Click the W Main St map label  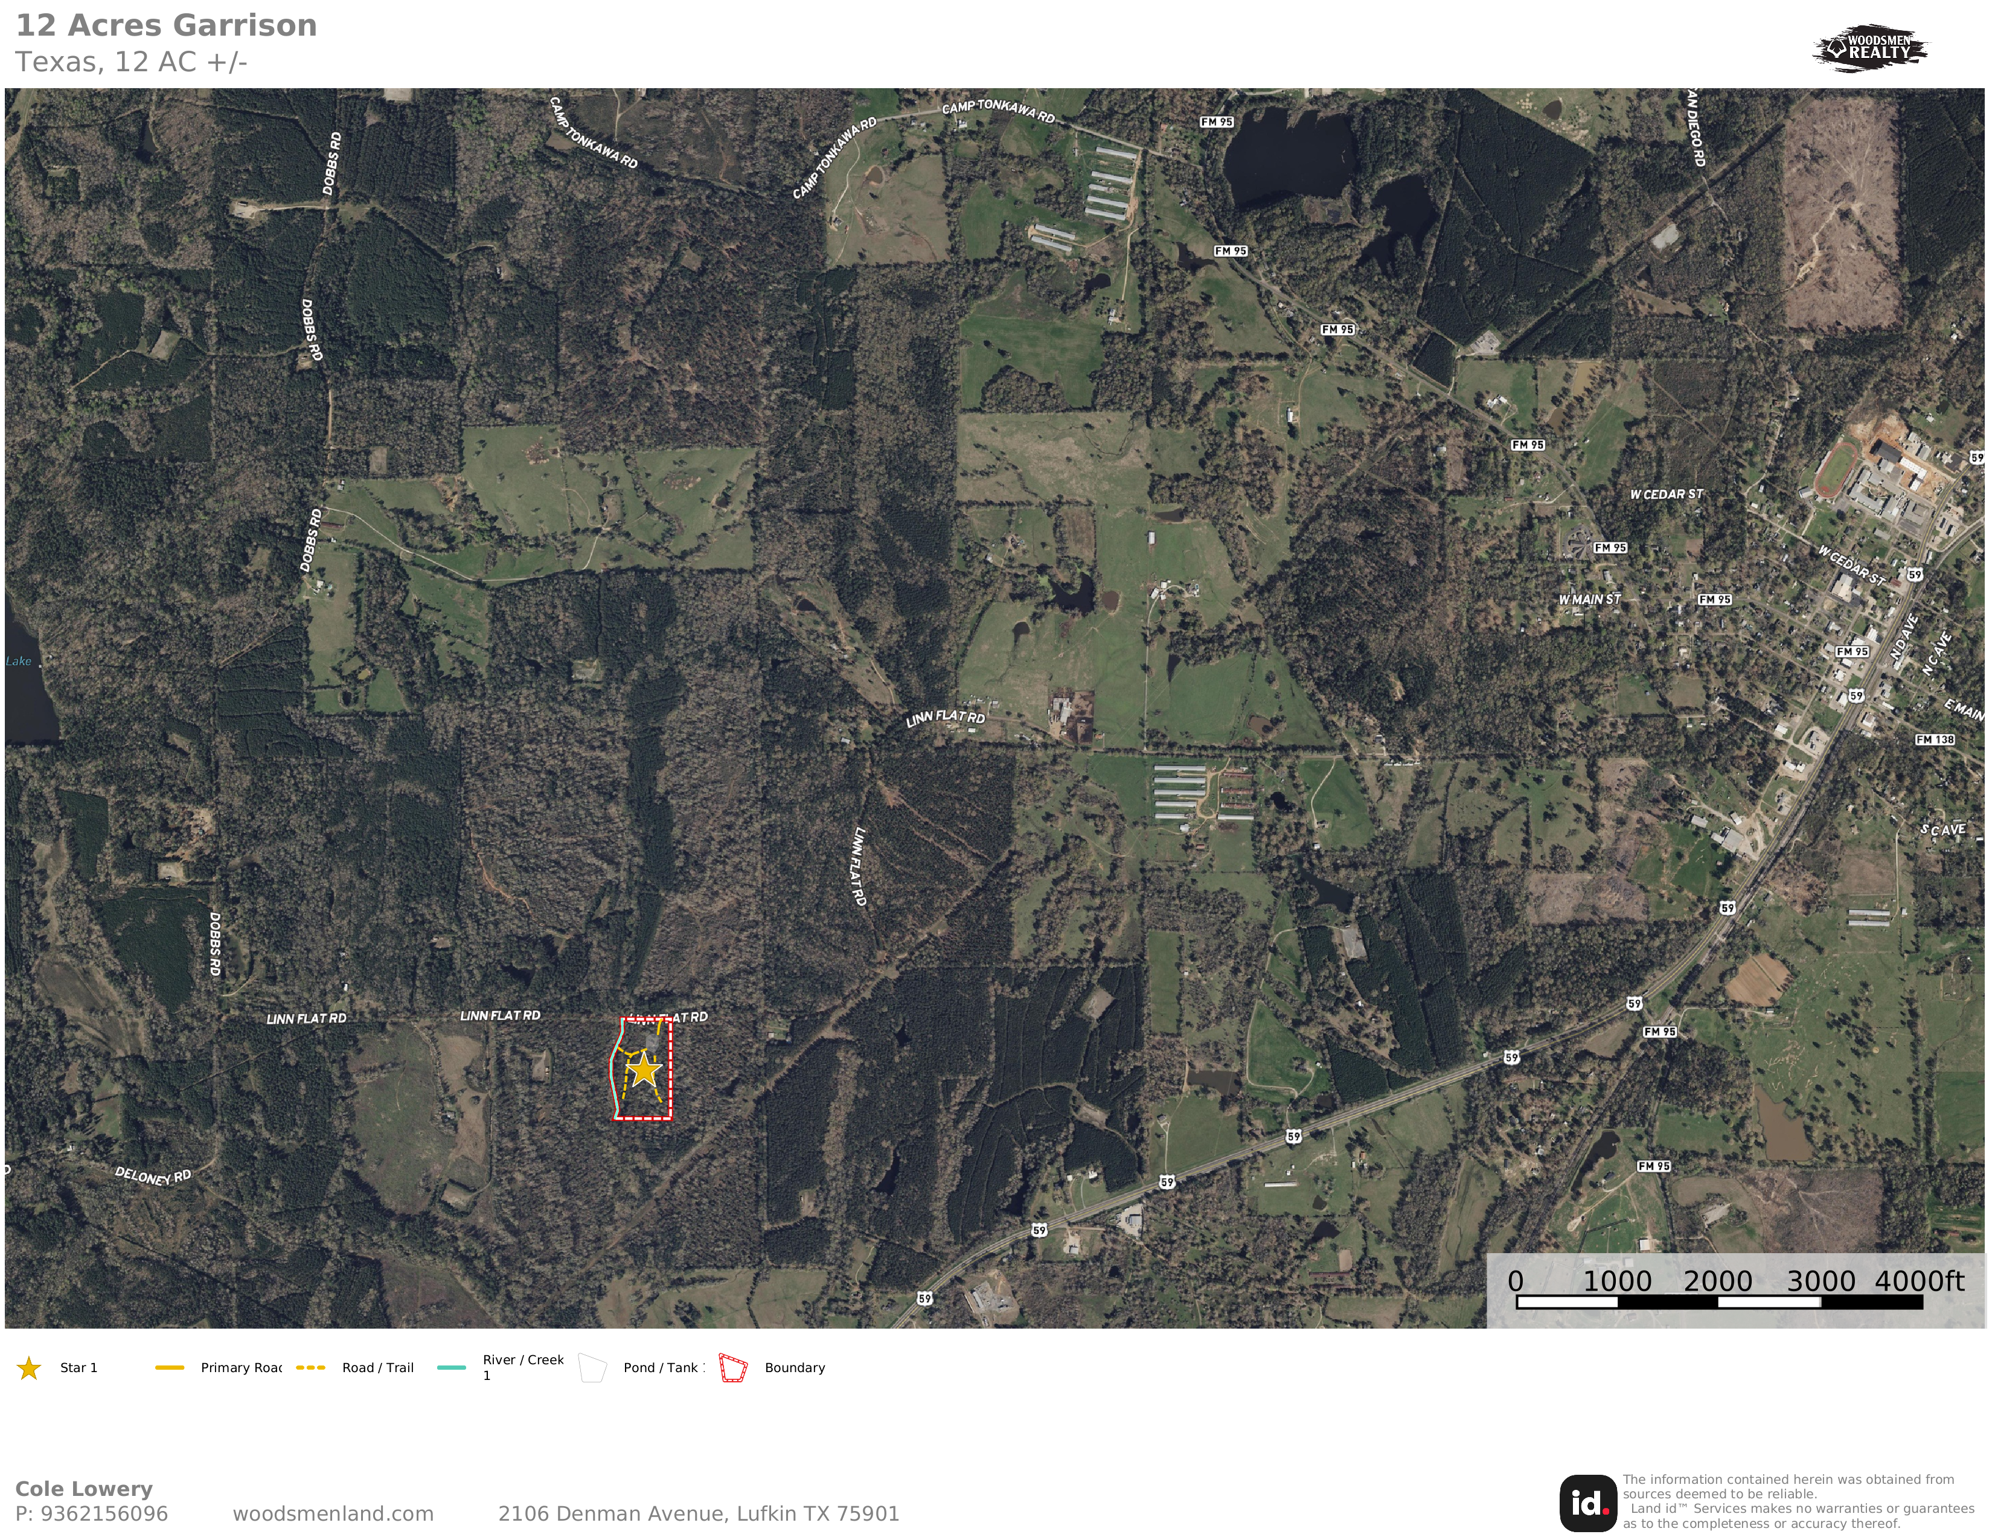(1590, 600)
